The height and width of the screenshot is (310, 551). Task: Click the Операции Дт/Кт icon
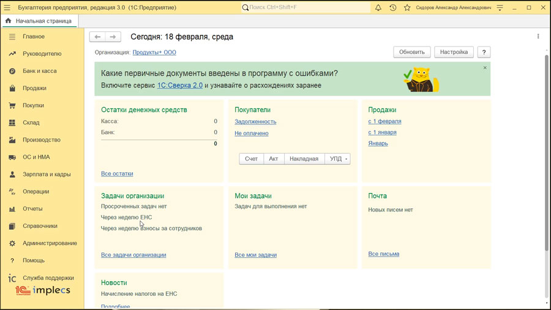(x=12, y=192)
